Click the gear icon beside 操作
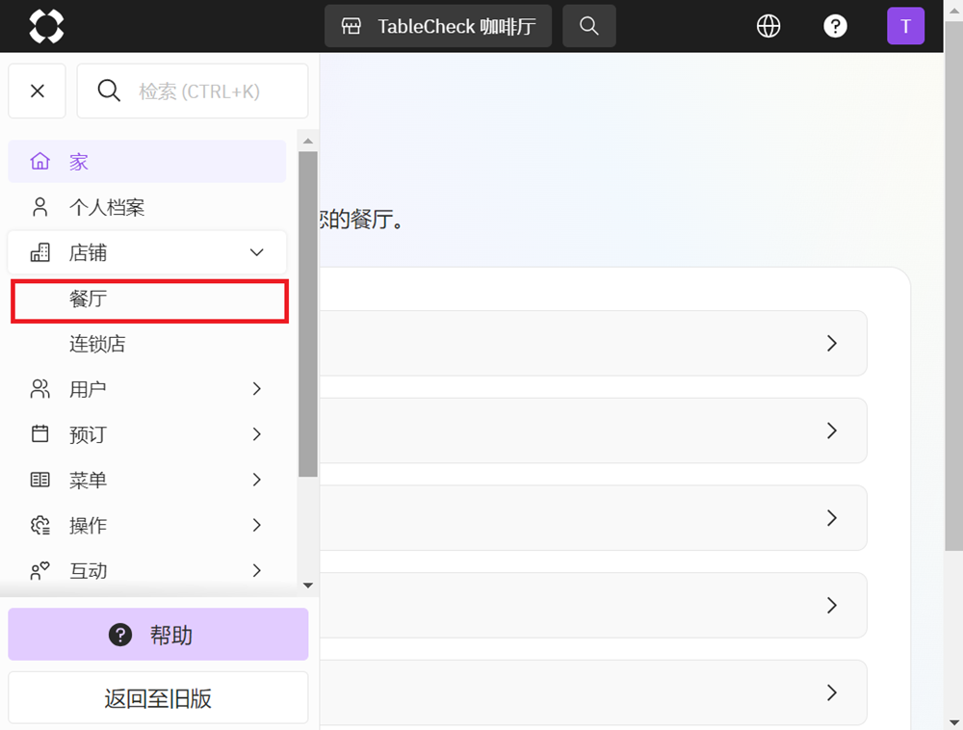The width and height of the screenshot is (963, 730). click(x=39, y=525)
